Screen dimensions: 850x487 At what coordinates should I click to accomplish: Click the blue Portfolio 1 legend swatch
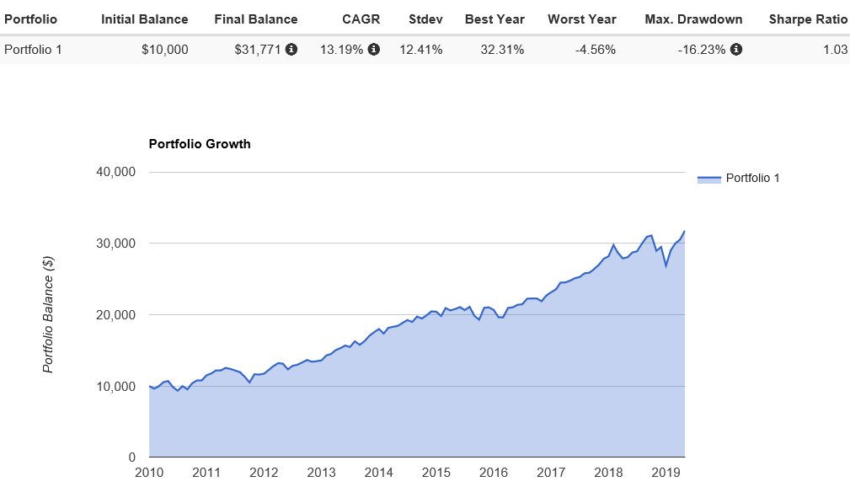tap(709, 179)
